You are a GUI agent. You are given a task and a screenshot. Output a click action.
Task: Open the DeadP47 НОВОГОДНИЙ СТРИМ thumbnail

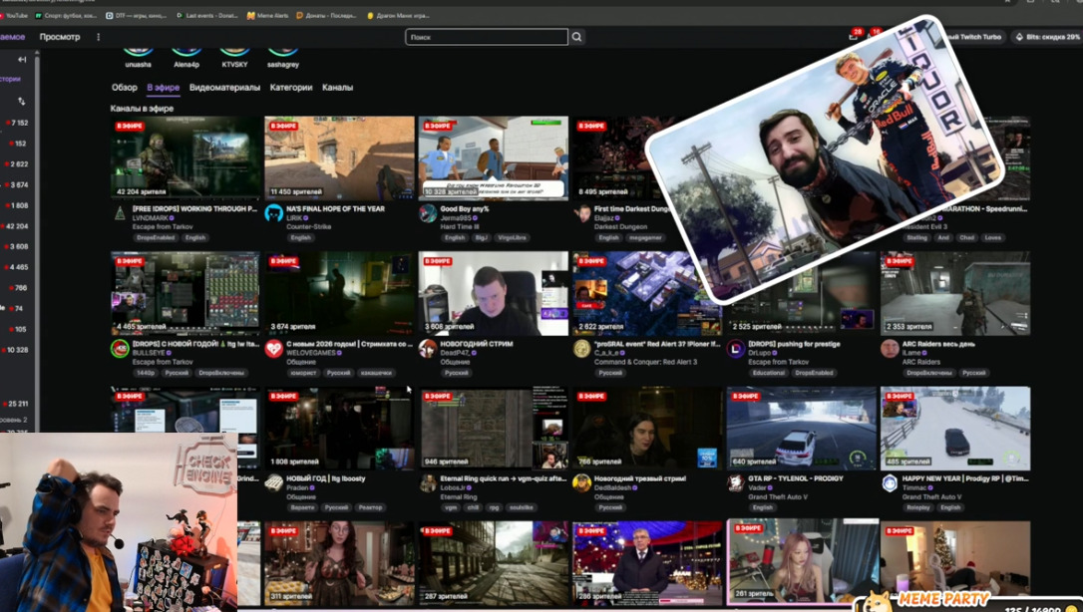[x=494, y=293]
